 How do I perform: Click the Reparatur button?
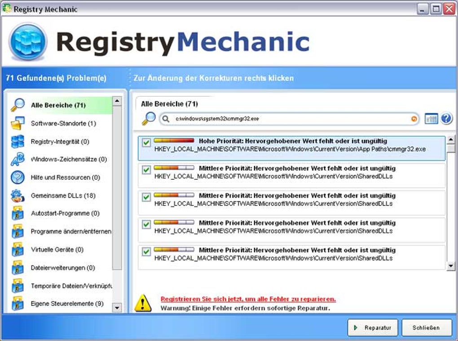[x=373, y=328]
